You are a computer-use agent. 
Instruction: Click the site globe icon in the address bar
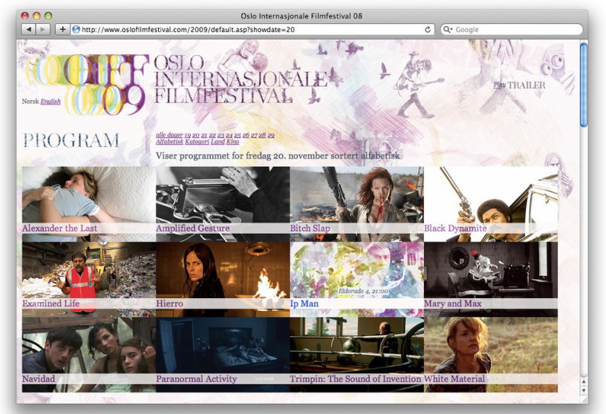[76, 30]
